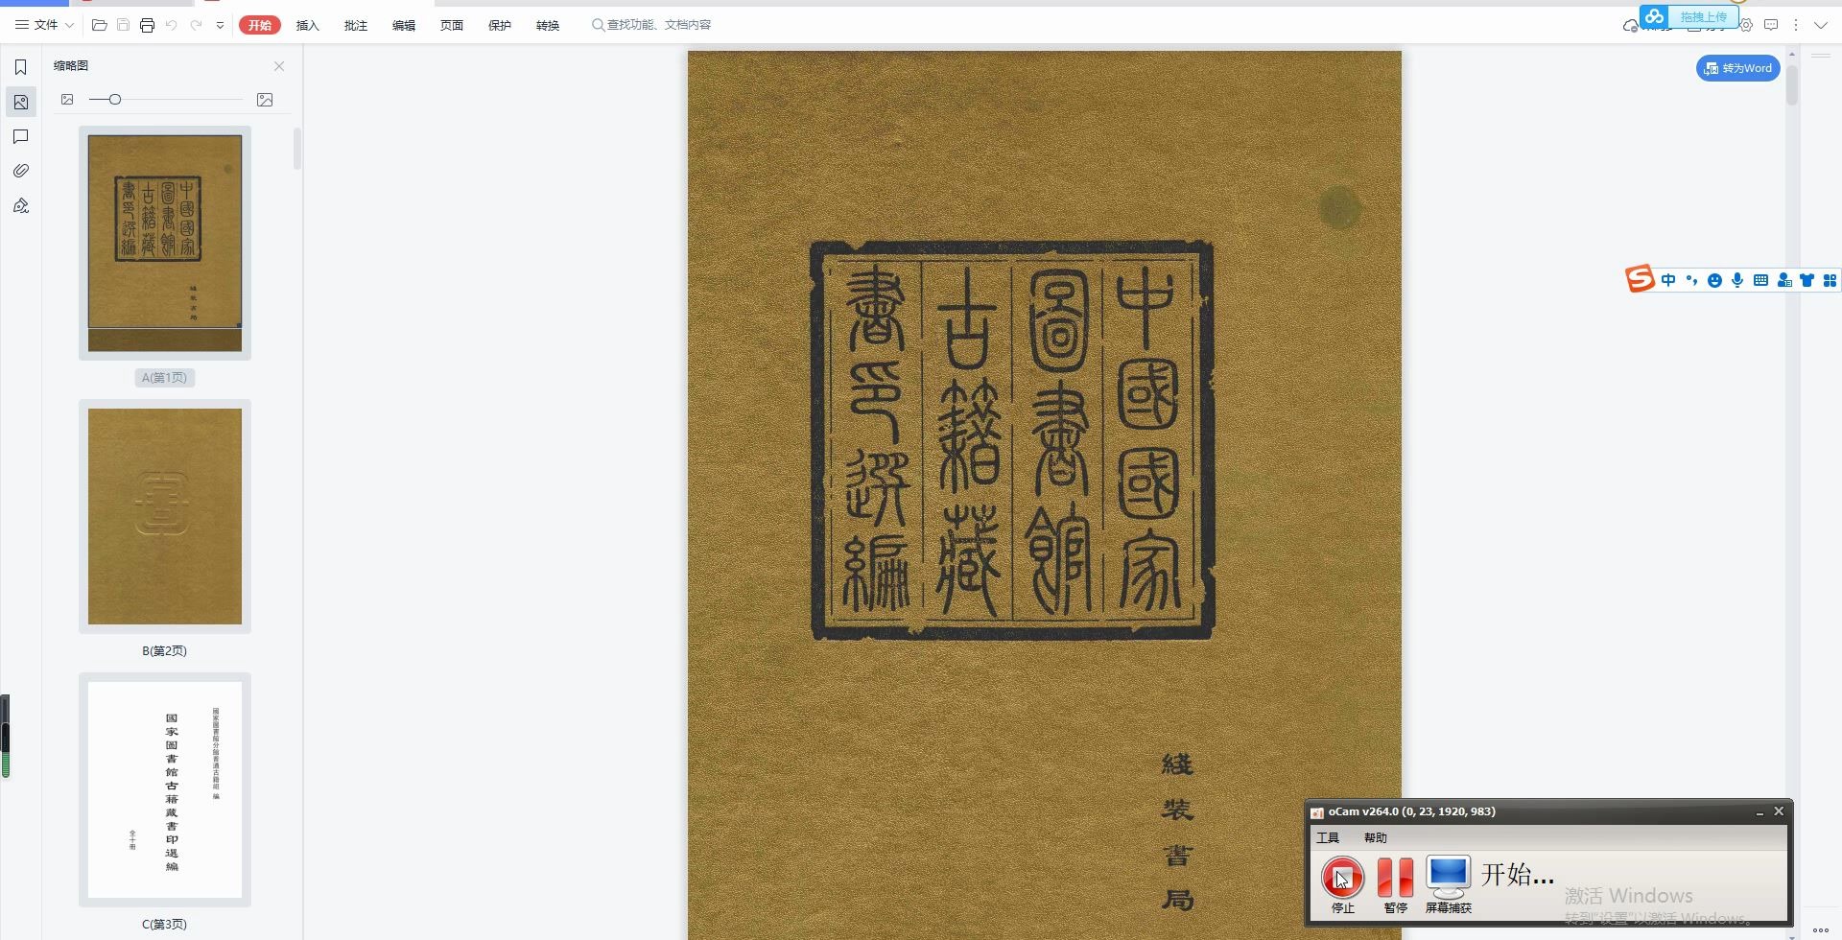The height and width of the screenshot is (940, 1842).
Task: Click the cloud sync status icon
Action: 1630,26
